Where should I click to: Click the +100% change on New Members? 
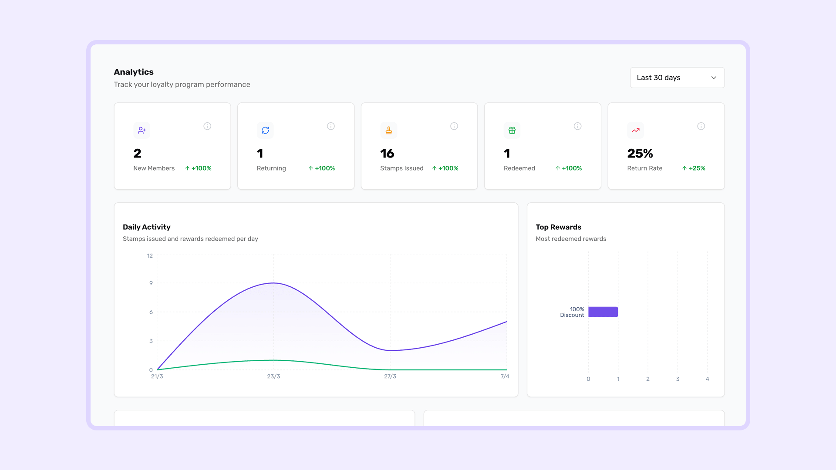point(198,168)
